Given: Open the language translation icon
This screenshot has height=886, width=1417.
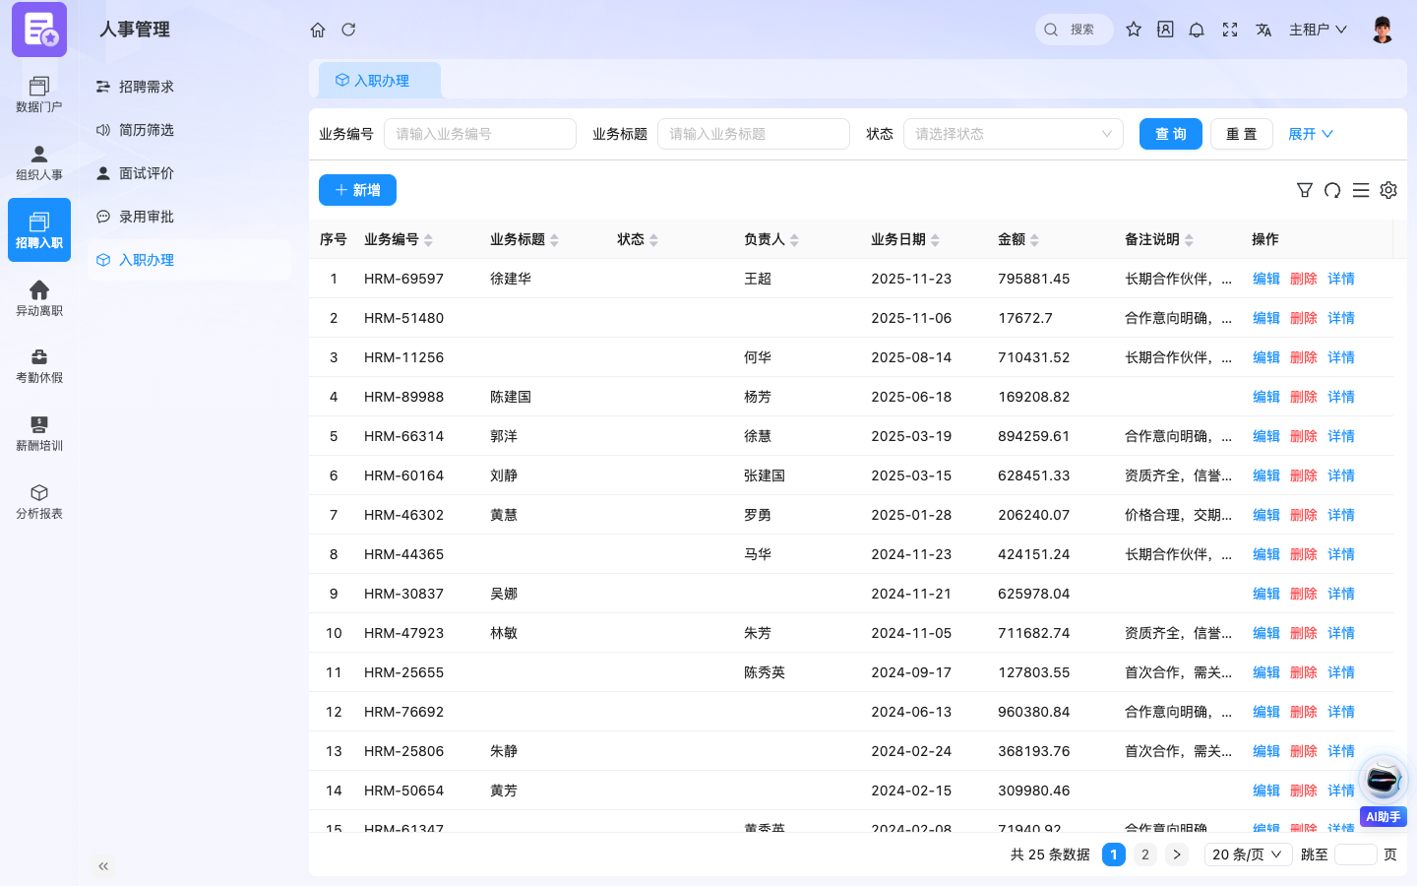Looking at the screenshot, I should point(1263,30).
